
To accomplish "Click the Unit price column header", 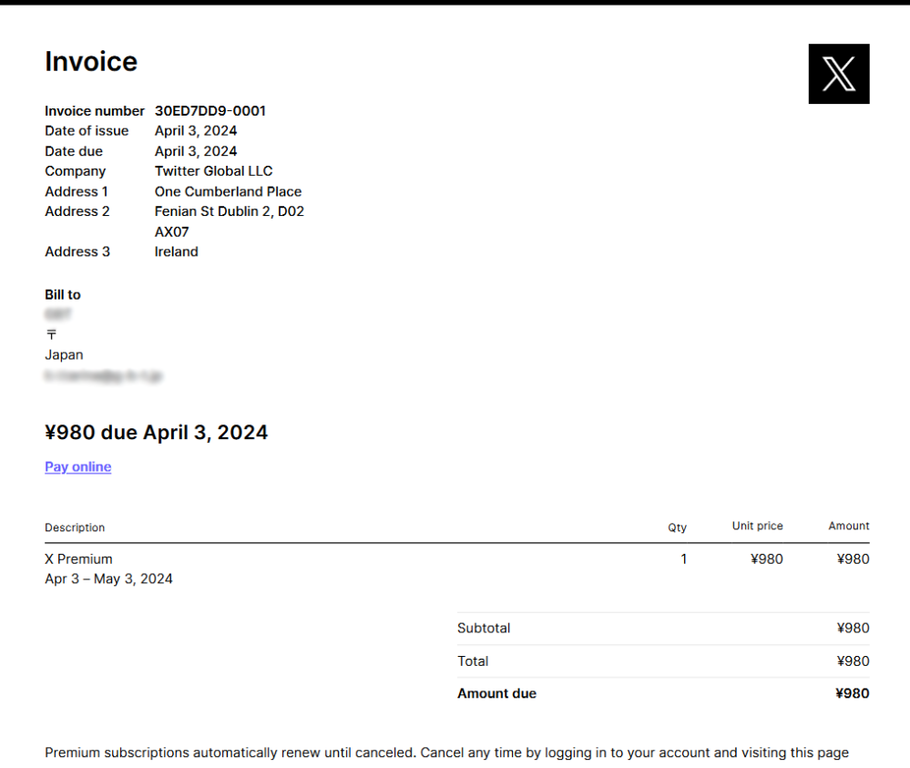I will coord(757,526).
